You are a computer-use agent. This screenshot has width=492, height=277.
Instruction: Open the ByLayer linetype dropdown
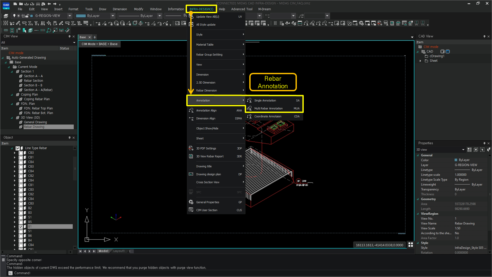(x=160, y=16)
